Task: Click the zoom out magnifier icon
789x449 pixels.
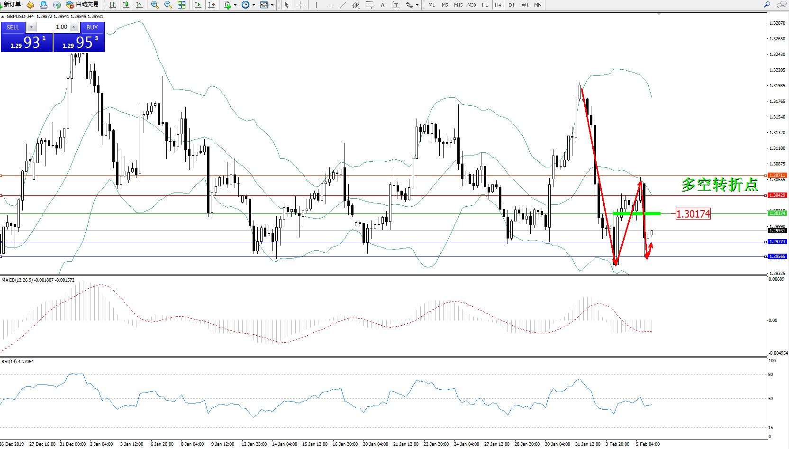Action: point(168,5)
